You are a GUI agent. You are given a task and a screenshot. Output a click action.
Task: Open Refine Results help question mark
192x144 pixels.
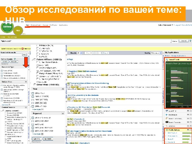pyautogui.click(x=15, y=59)
